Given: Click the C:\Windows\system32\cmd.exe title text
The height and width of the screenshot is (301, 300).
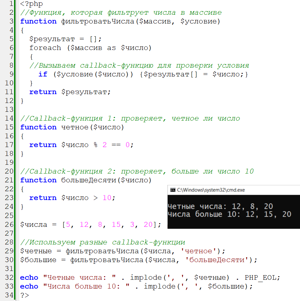Looking at the screenshot, I should 211,190.
